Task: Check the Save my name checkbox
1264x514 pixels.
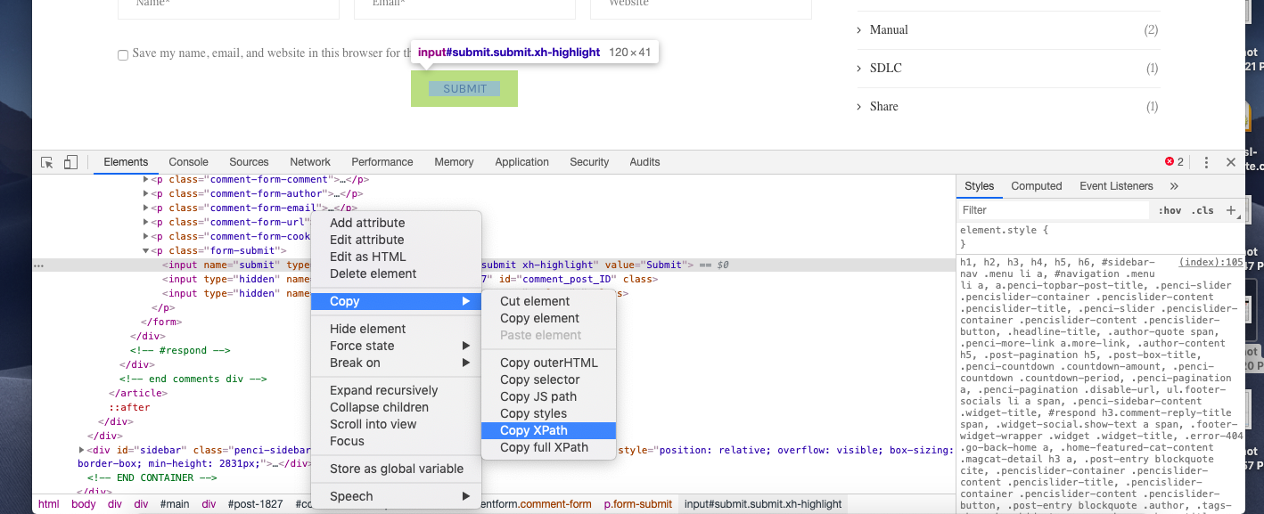Action: [x=123, y=54]
